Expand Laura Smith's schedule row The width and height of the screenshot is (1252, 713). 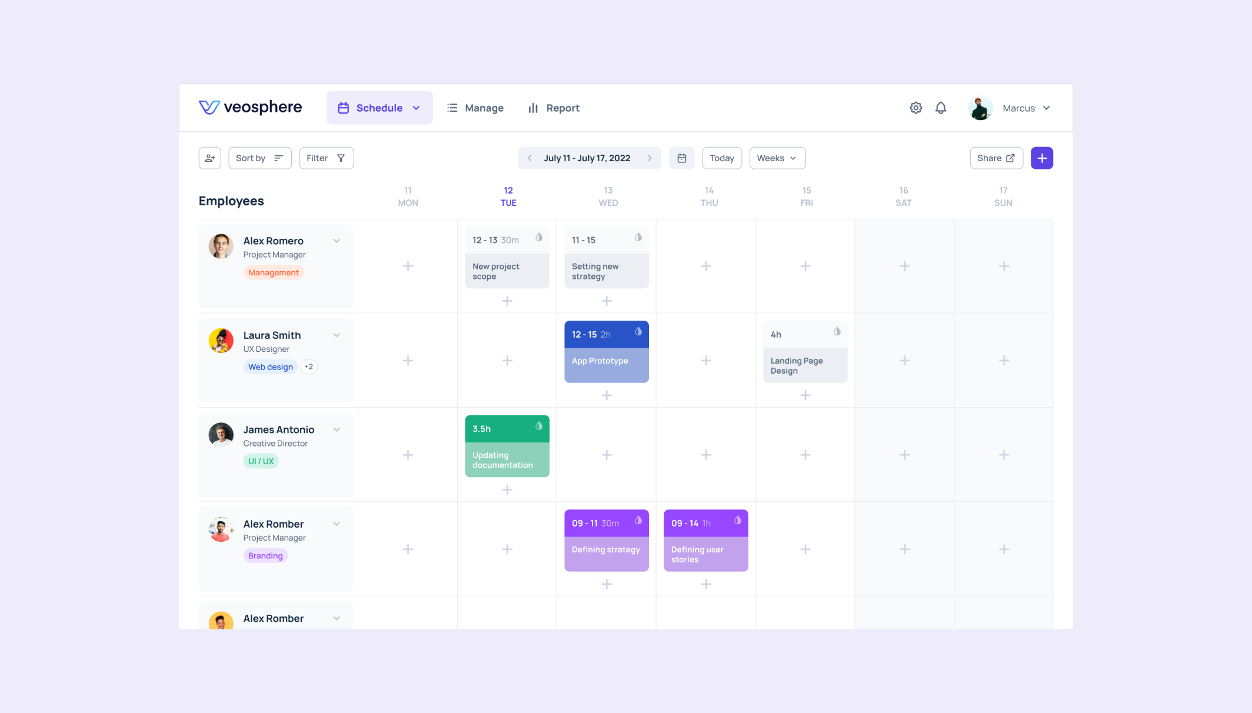[337, 335]
